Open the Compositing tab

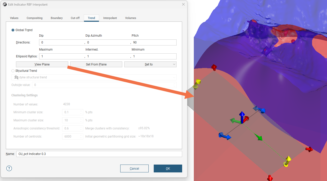coord(35,18)
